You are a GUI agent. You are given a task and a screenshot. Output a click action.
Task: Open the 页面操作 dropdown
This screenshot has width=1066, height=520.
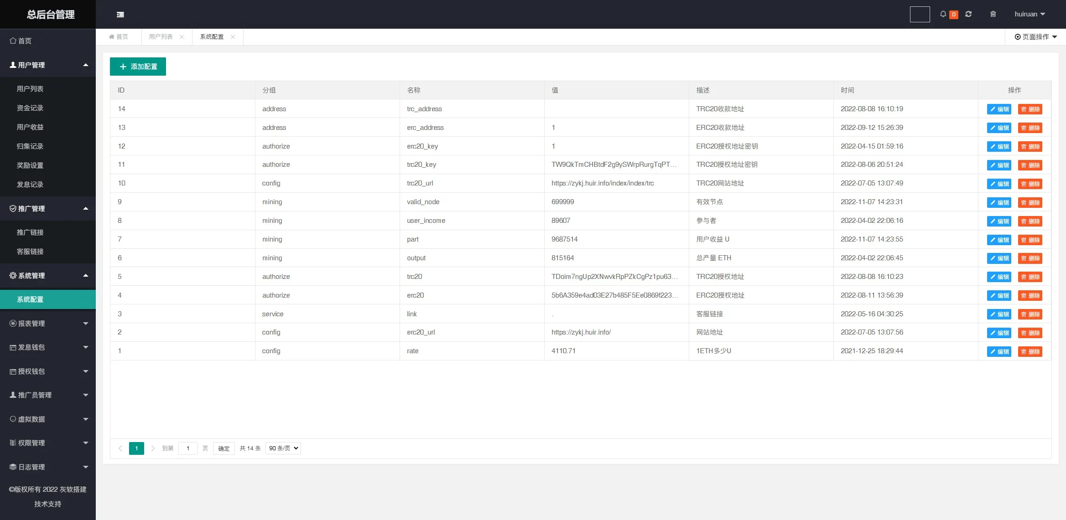click(1035, 37)
